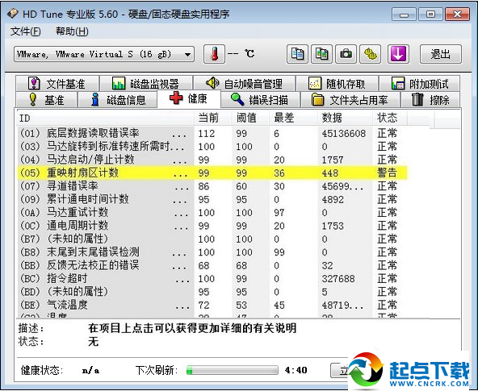Switch to the 自动噪音管理 tab
Viewport: 478px width, 391px height.
pyautogui.click(x=244, y=83)
